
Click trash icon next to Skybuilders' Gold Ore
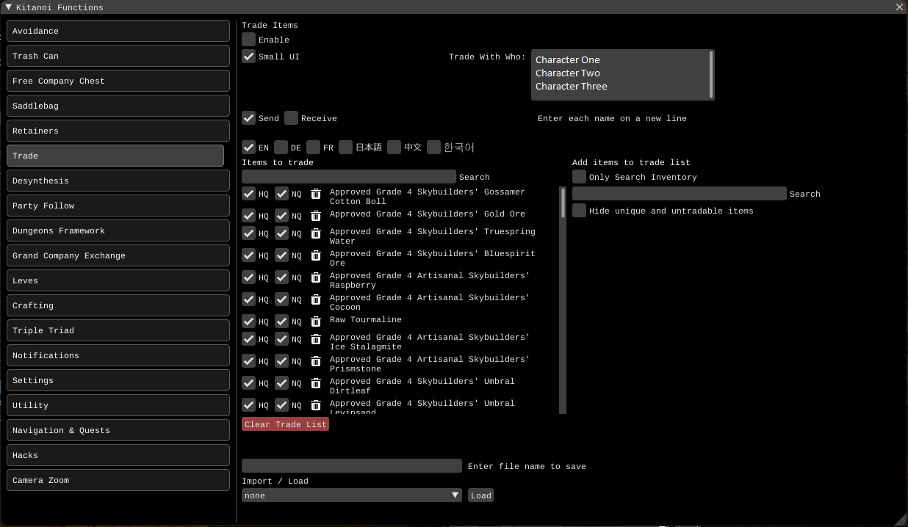tap(316, 216)
